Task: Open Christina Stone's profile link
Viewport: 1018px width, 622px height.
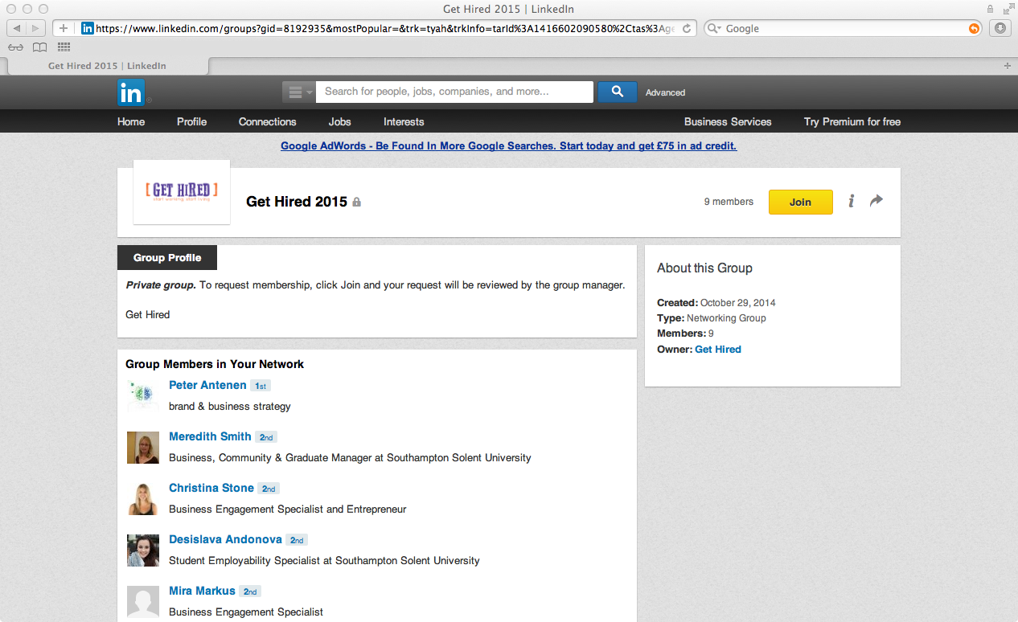Action: click(211, 488)
